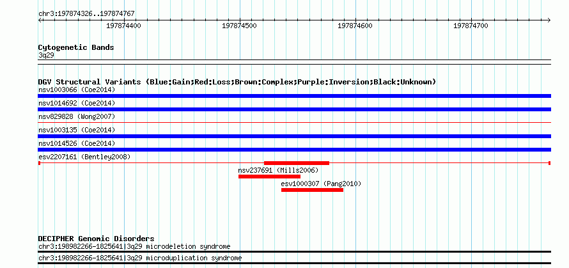Screen dimensions: 569x268
Task: Click ruler position 197874600
Action: coord(355,26)
